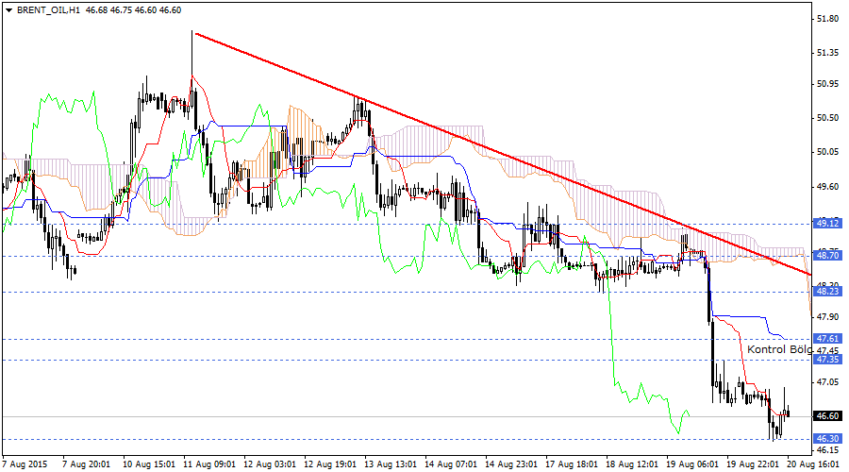Image resolution: width=849 pixels, height=472 pixels.
Task: Click the 14 Aug 23:01 time label
Action: click(511, 464)
